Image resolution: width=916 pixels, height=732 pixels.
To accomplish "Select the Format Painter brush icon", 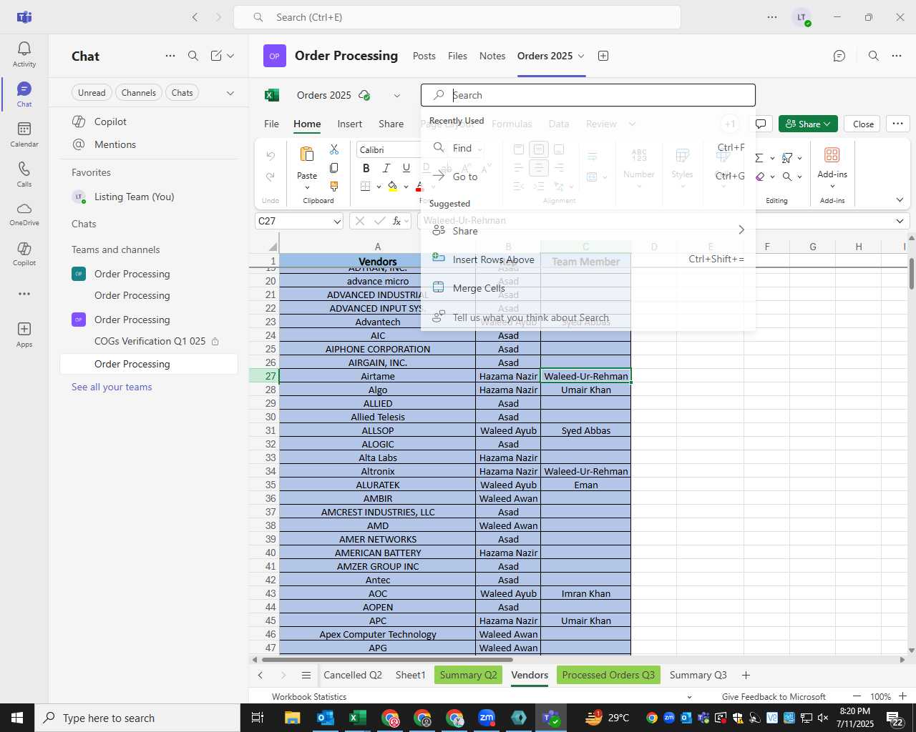I will (334, 186).
